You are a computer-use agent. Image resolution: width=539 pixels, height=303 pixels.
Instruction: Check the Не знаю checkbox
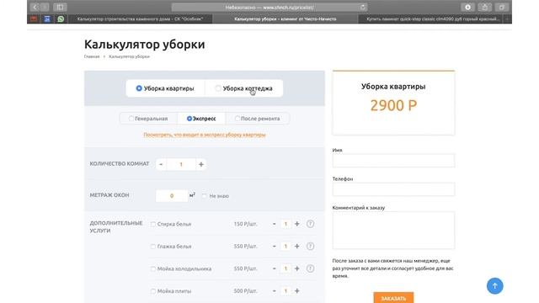click(205, 196)
